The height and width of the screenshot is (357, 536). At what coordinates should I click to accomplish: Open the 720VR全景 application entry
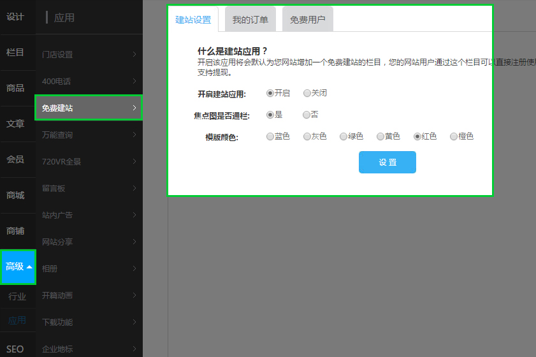[62, 162]
